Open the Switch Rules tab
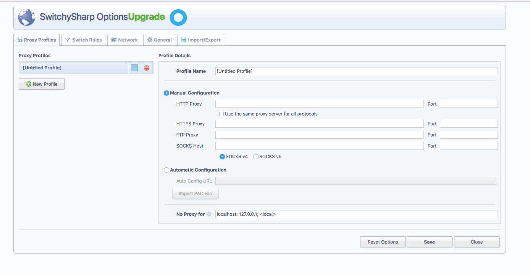 [x=83, y=40]
